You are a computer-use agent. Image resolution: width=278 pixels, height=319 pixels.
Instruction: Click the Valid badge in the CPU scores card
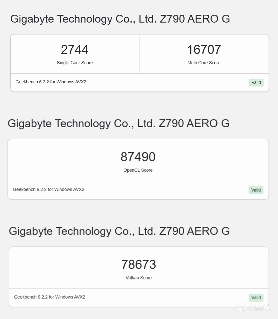[256, 82]
